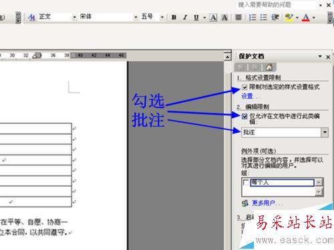Click the task pane forward button

coord(255,67)
